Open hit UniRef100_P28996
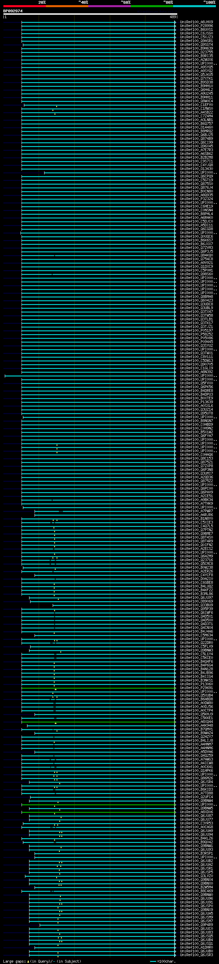 (196, 26)
